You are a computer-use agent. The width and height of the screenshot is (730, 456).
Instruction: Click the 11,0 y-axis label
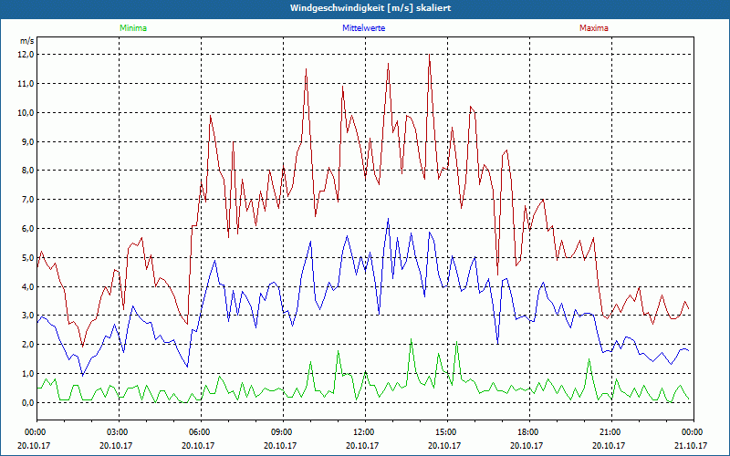[x=26, y=84]
